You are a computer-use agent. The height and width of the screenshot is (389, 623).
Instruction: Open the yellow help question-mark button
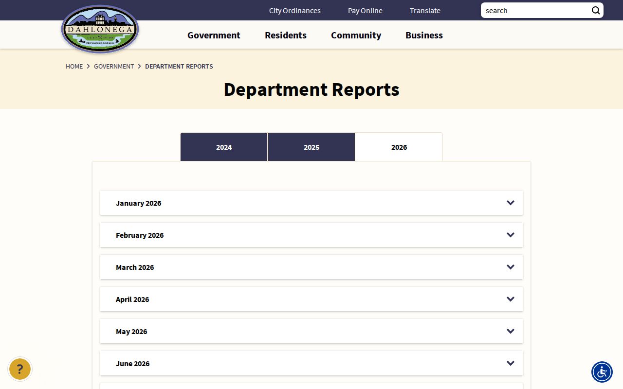tap(20, 369)
